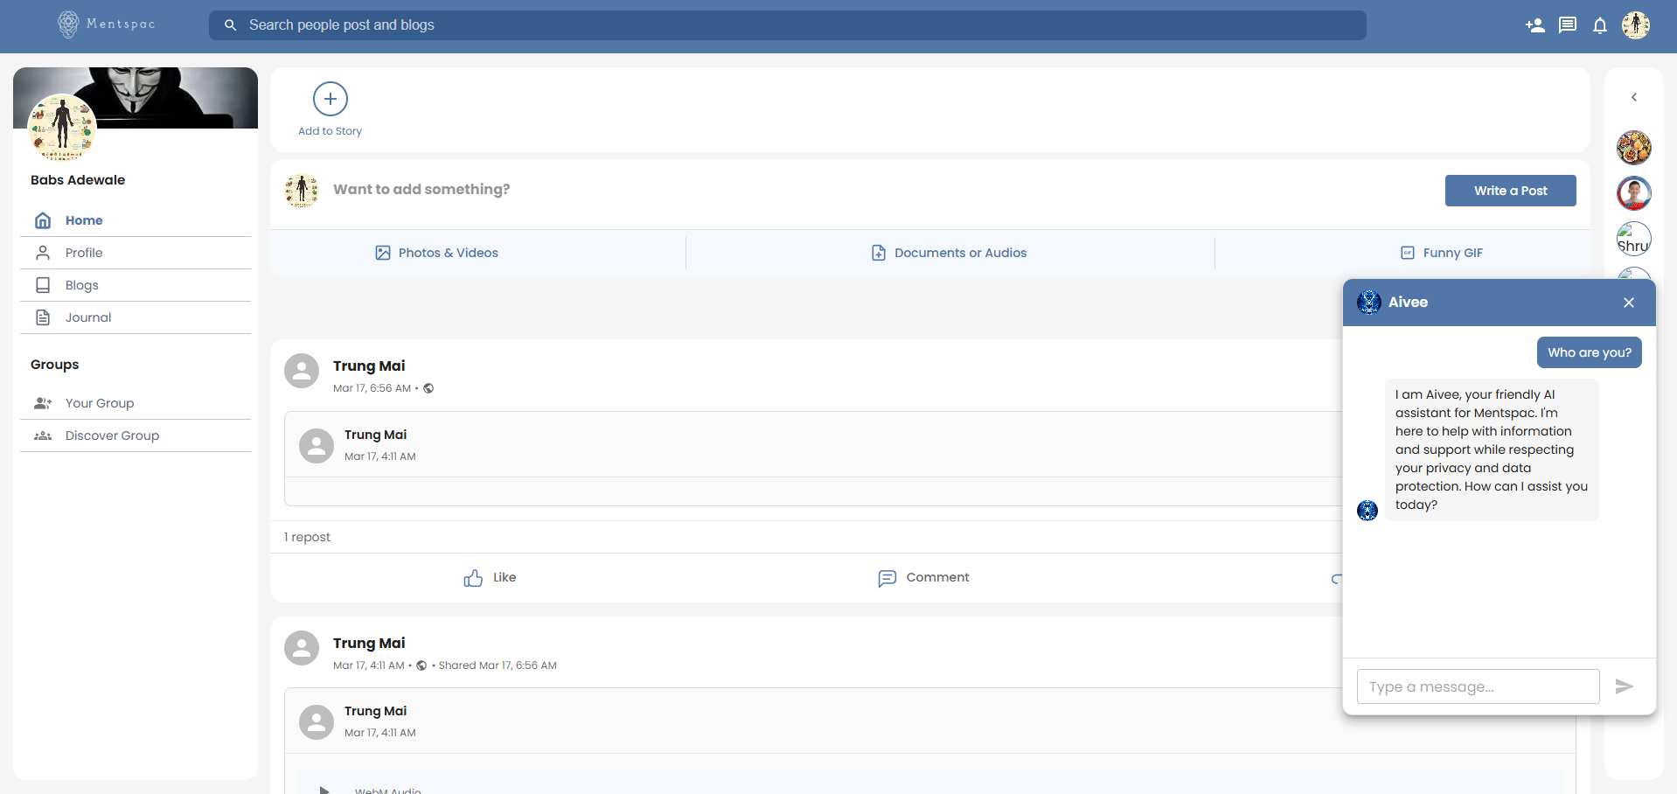Viewport: 1677px width, 794px height.
Task: Collapse the right contacts panel
Action: pos(1633,97)
